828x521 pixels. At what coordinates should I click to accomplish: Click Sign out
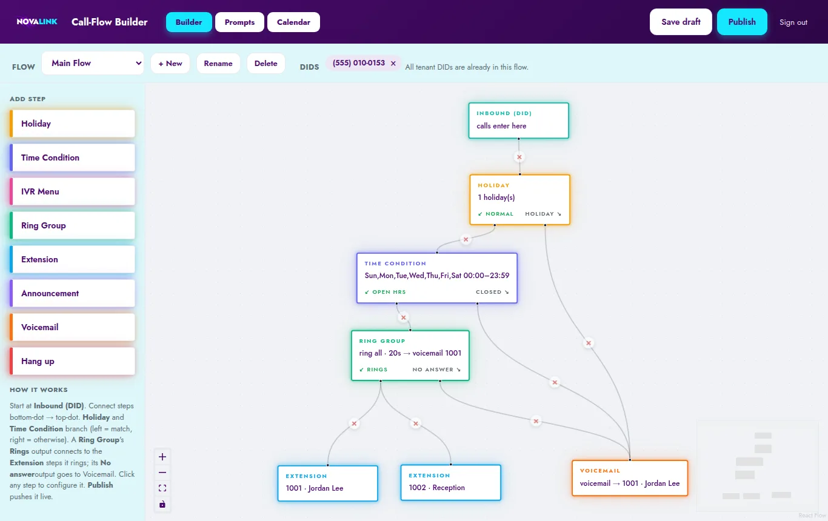pyautogui.click(x=793, y=22)
